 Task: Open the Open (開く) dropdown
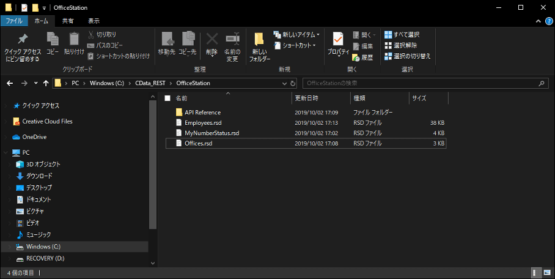364,35
